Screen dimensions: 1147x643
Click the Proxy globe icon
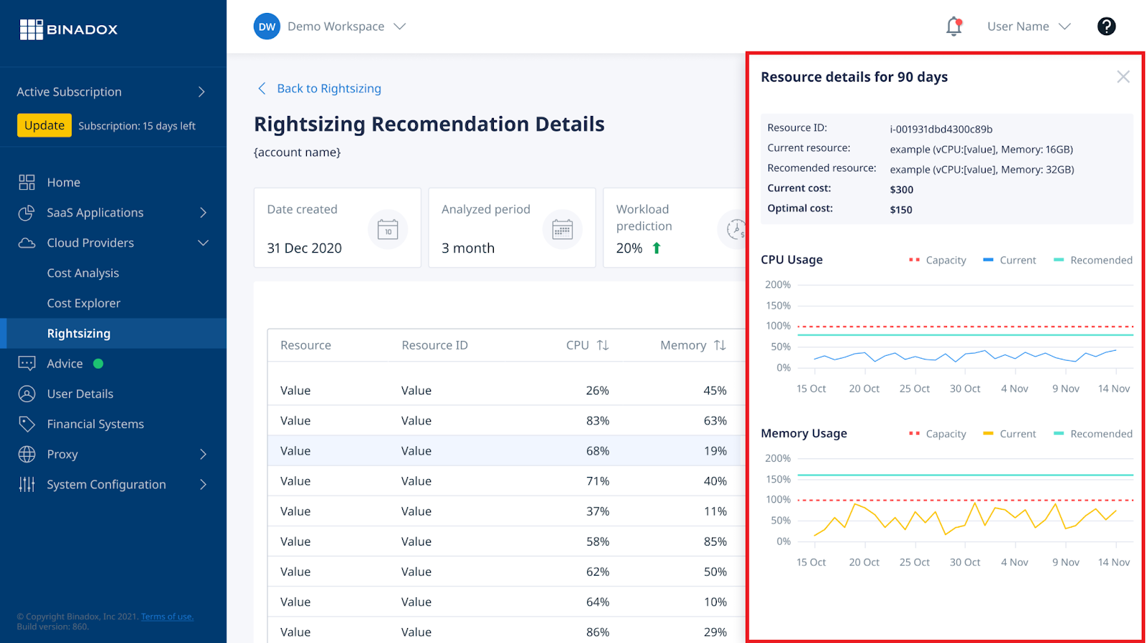[x=27, y=454]
